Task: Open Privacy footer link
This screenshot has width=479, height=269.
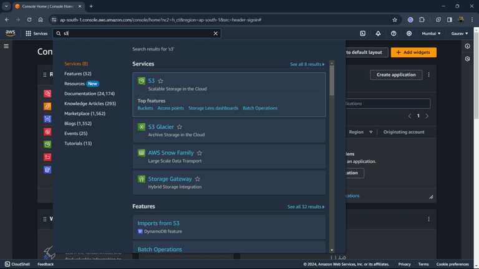Action: [404, 264]
